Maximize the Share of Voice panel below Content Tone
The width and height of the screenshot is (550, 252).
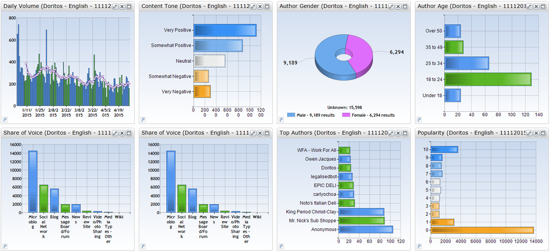pyautogui.click(x=267, y=133)
